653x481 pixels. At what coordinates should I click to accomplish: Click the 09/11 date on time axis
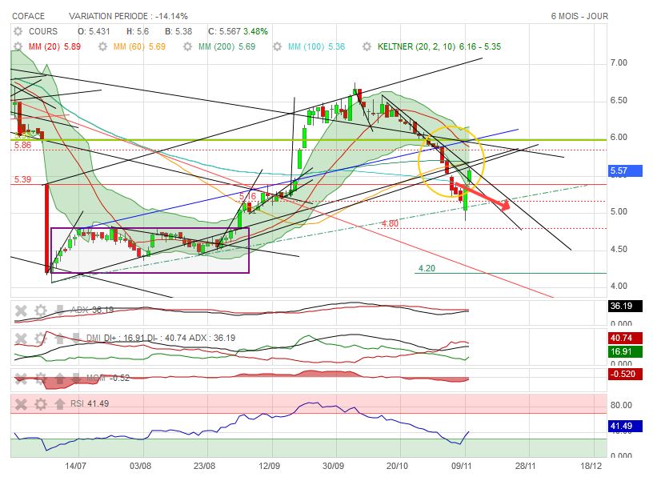point(462,466)
